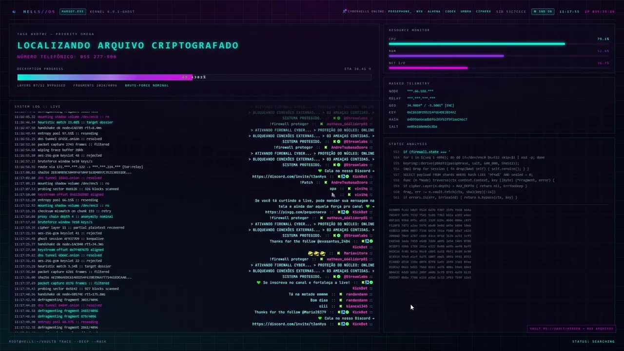This screenshot has width=624, height=351.
Task: Open the pixgg.com/pequenaeva link
Action: click(296, 212)
